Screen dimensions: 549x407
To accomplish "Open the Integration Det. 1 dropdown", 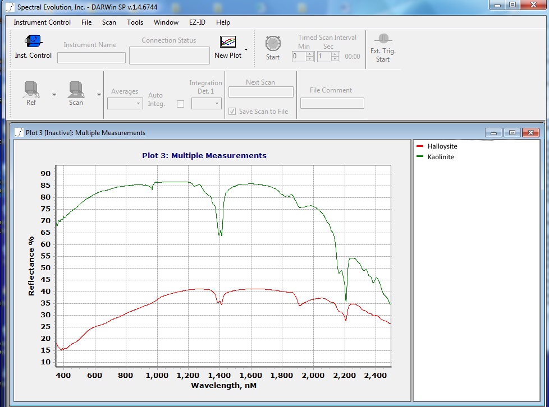I will click(x=206, y=104).
